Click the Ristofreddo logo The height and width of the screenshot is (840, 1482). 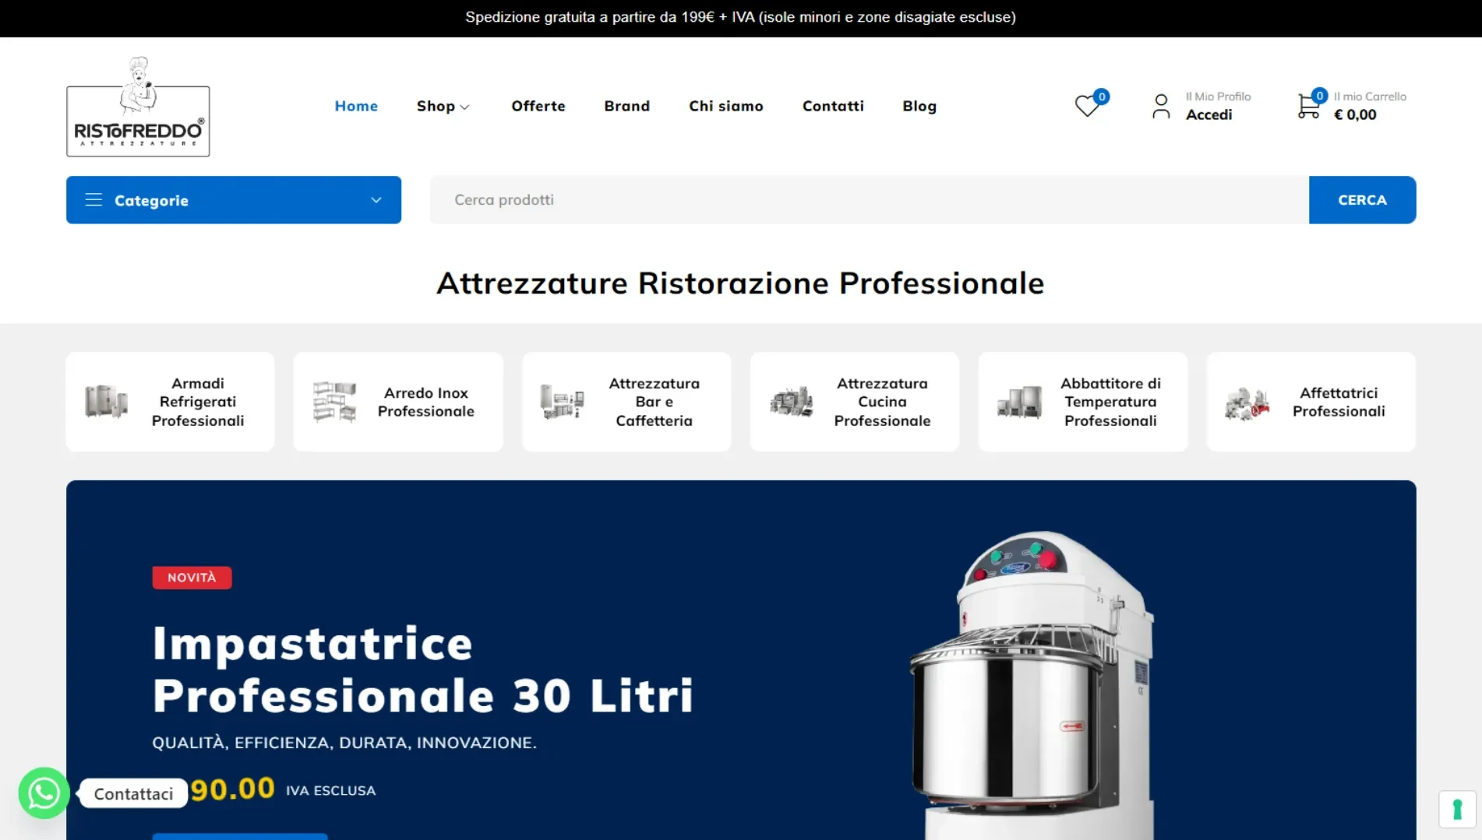click(138, 107)
